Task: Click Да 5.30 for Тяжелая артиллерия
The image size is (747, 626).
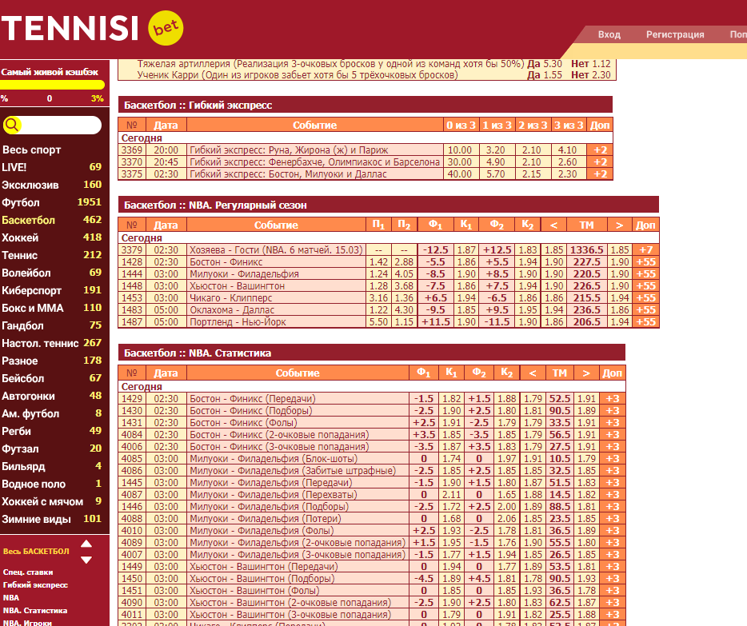Action: click(545, 64)
